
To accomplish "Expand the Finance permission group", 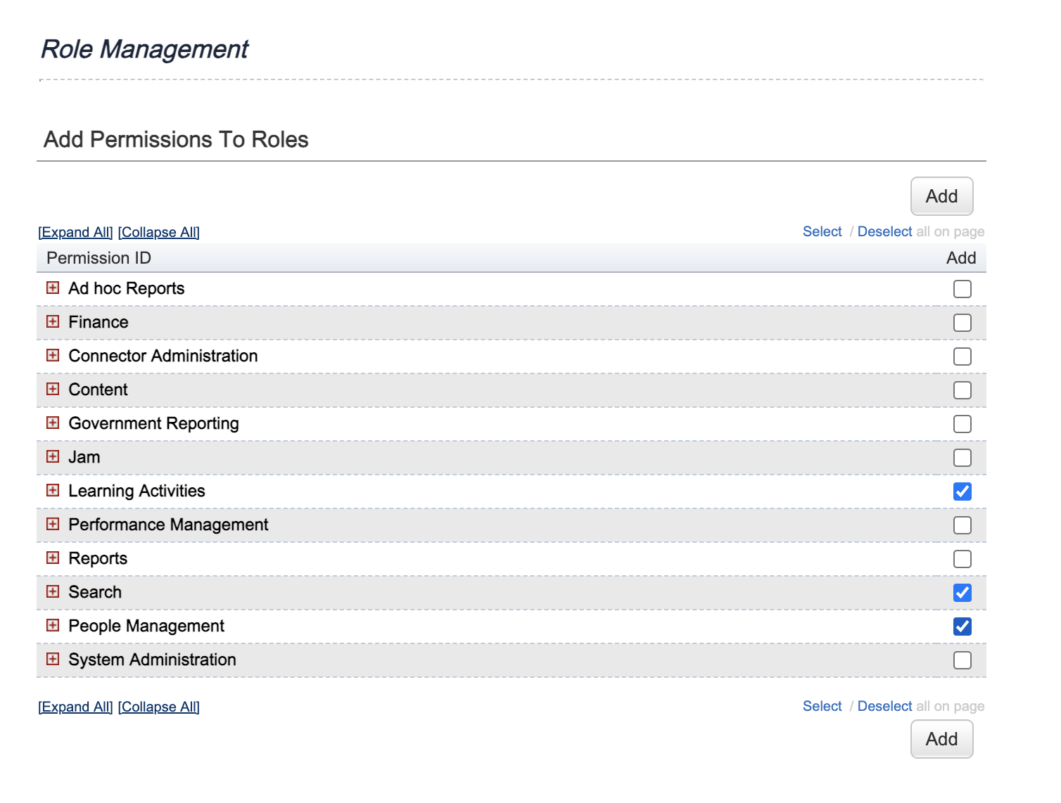I will click(53, 321).
